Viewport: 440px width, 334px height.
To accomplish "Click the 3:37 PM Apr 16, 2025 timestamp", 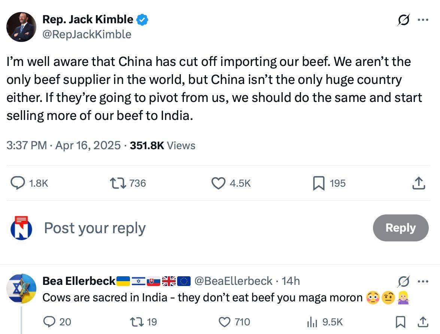I will 64,145.
